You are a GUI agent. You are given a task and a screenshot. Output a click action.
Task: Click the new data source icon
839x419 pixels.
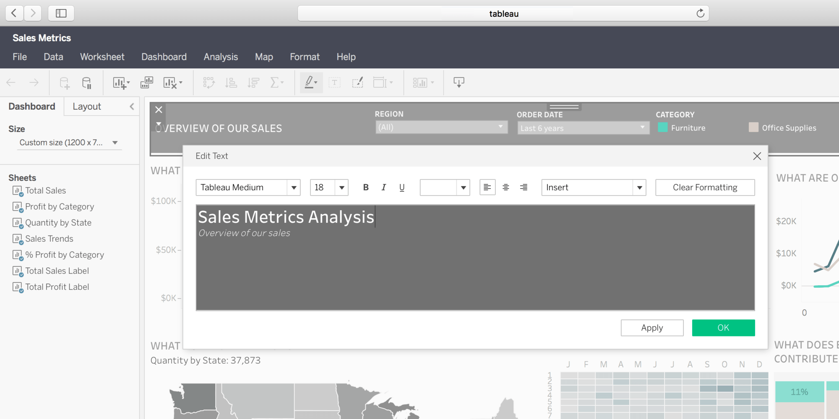pos(64,83)
